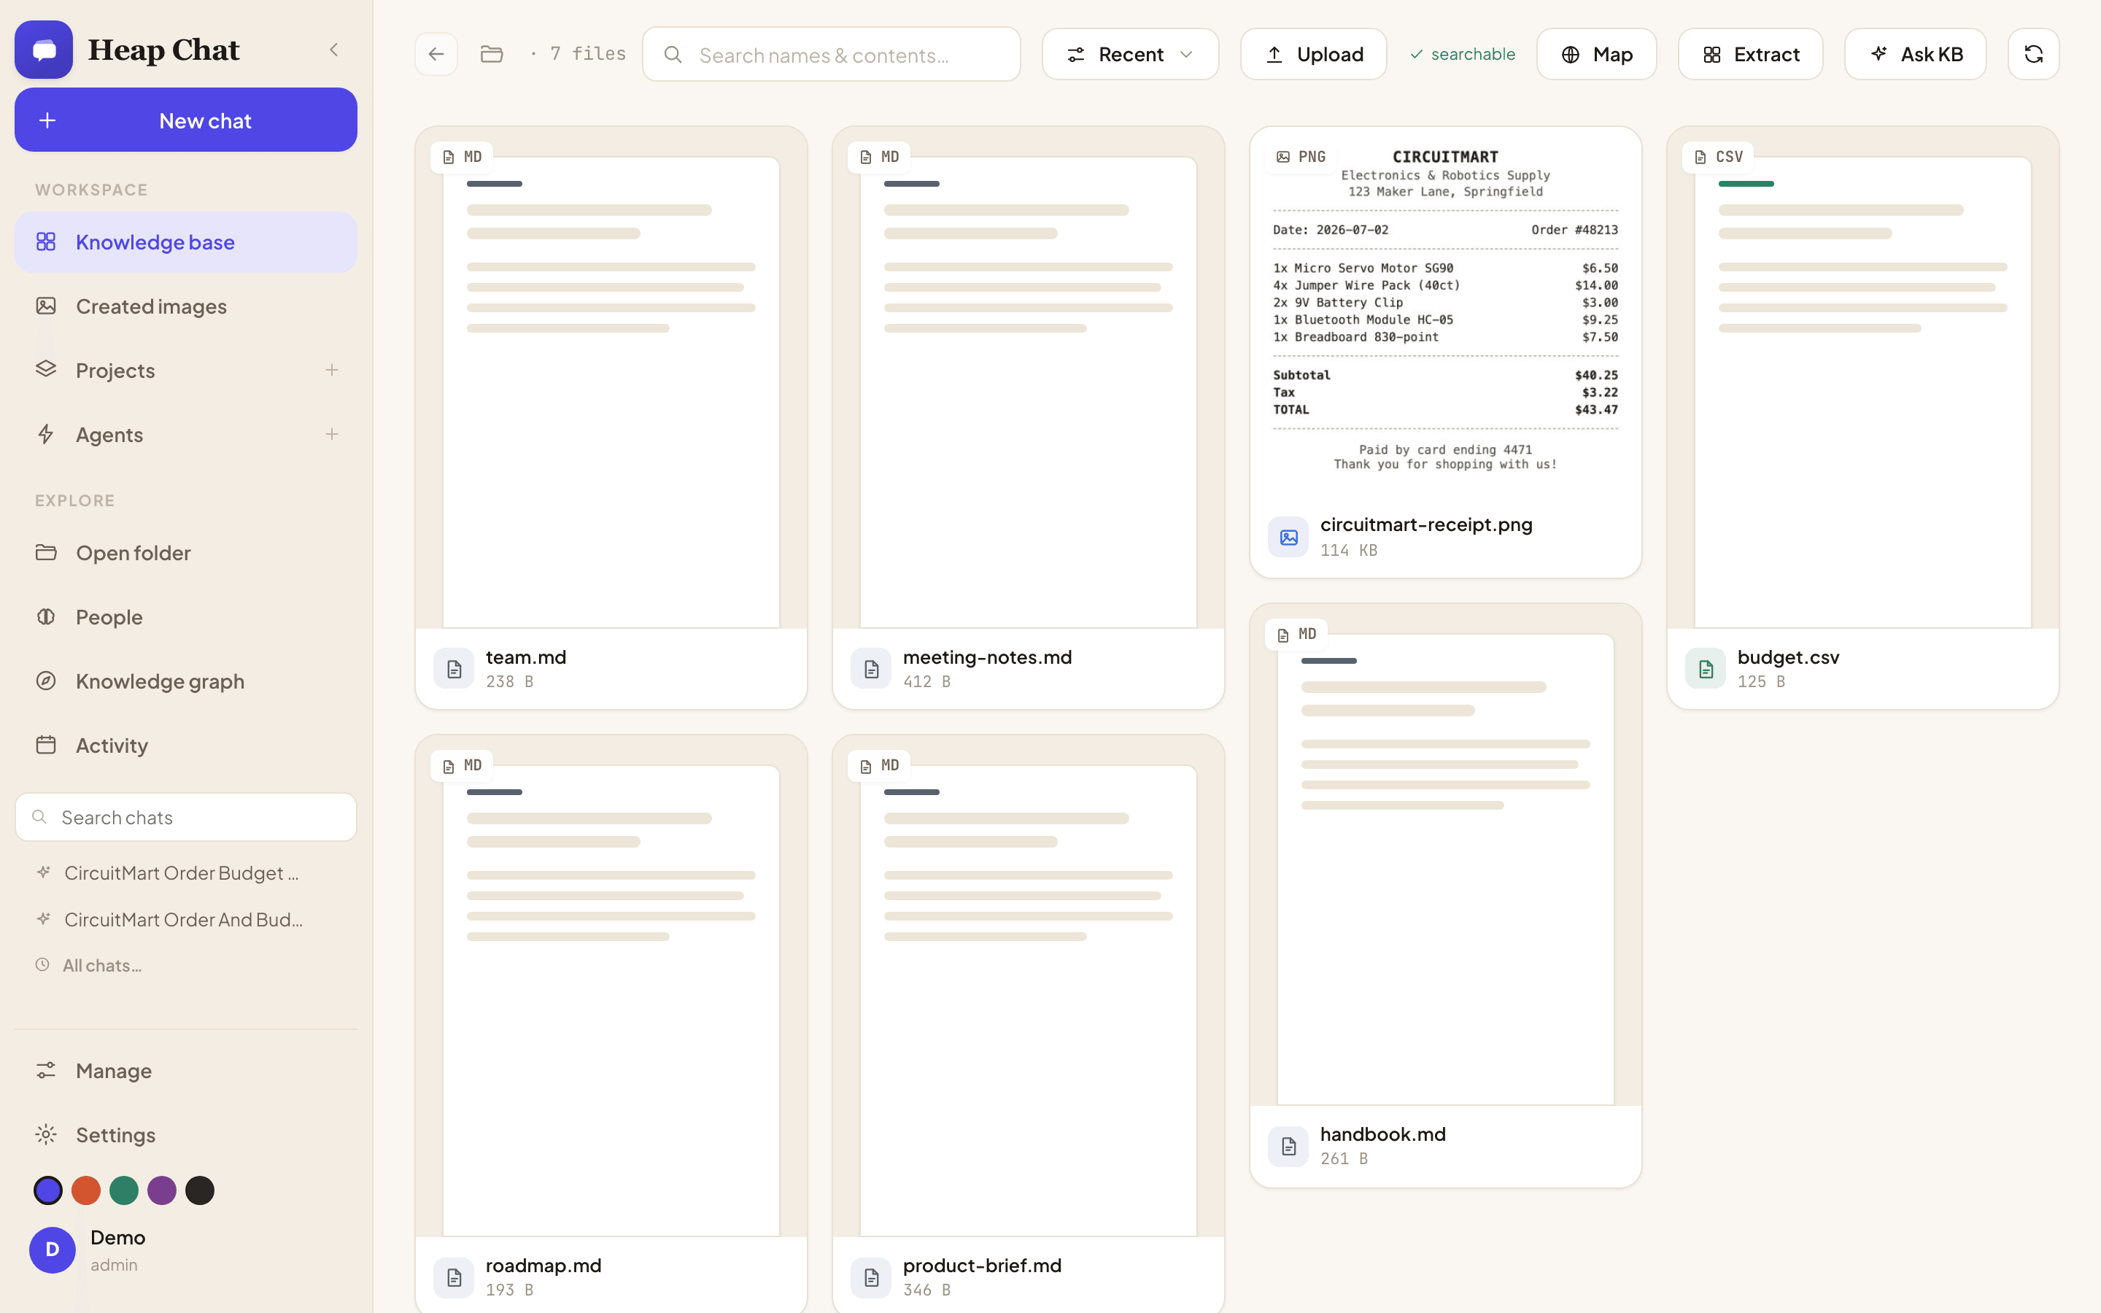Open Settings
Viewport: 2101px width, 1313px height.
[x=186, y=1134]
